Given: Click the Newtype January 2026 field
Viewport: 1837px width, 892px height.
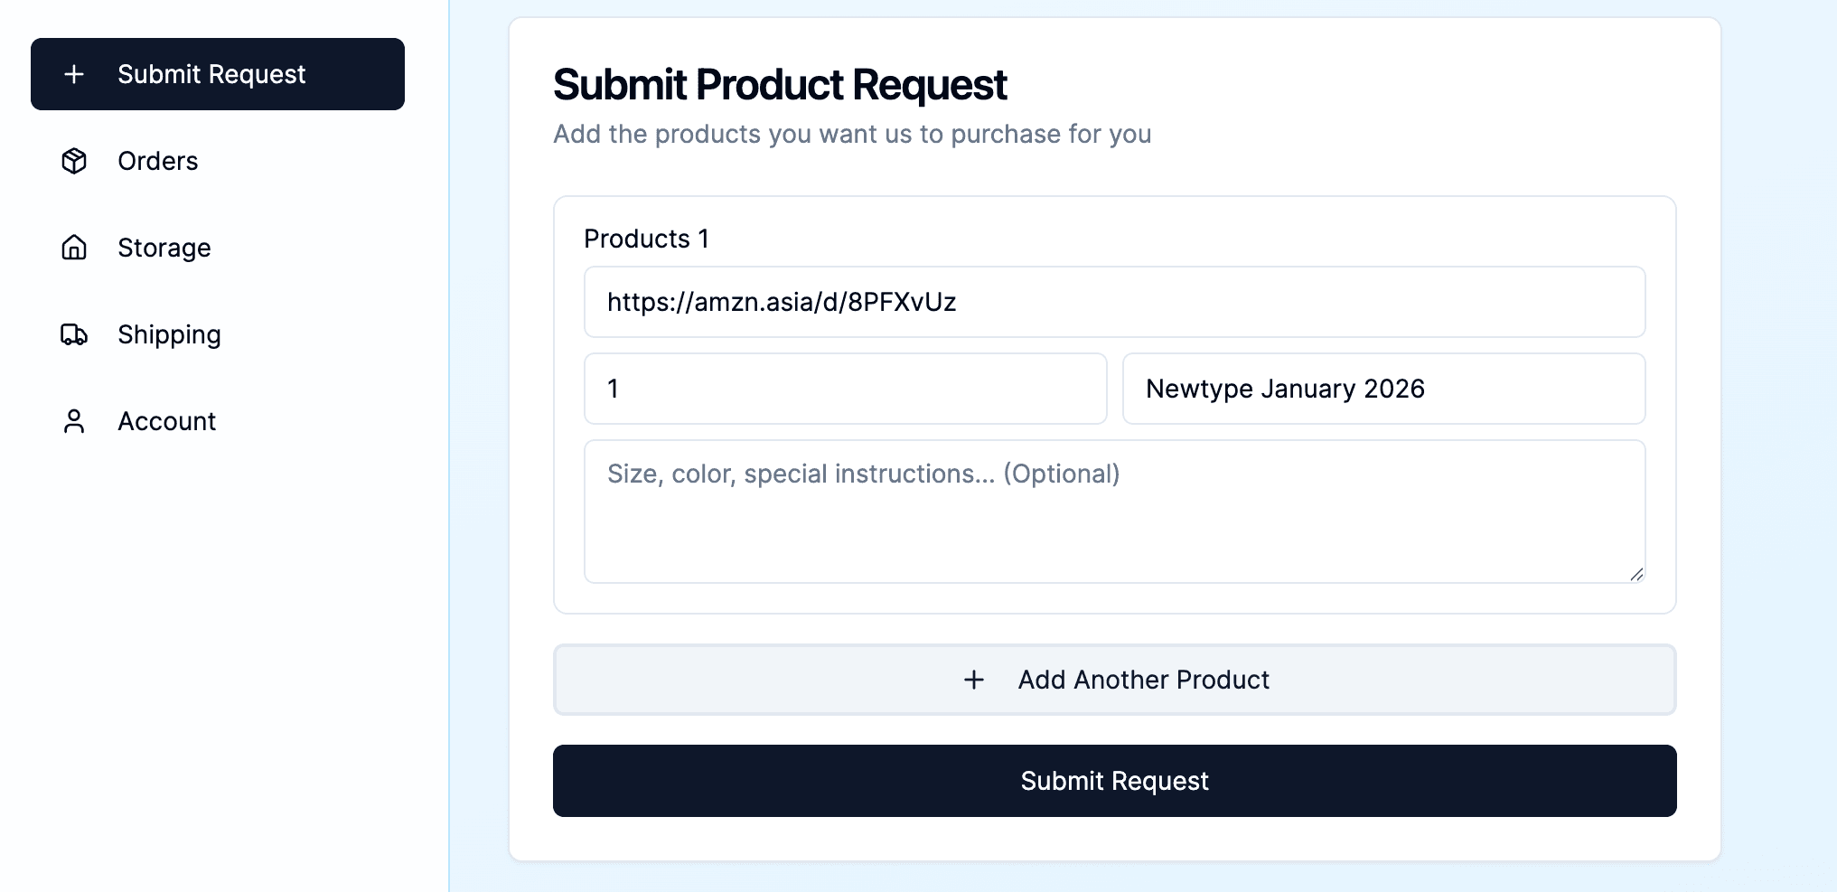Looking at the screenshot, I should [1383, 389].
